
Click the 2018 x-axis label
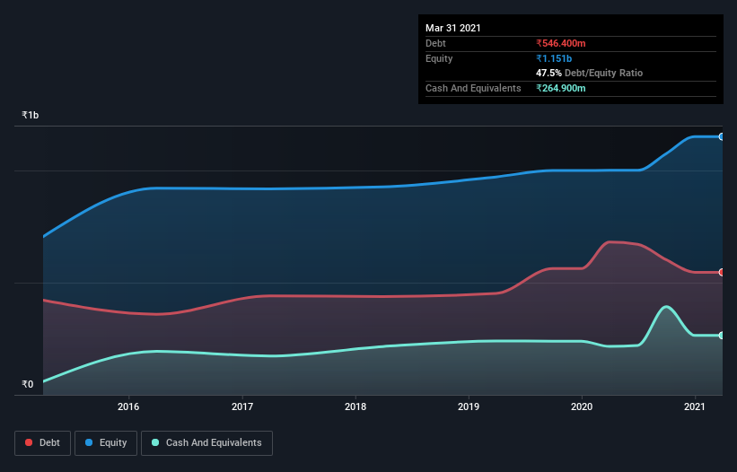pyautogui.click(x=355, y=406)
